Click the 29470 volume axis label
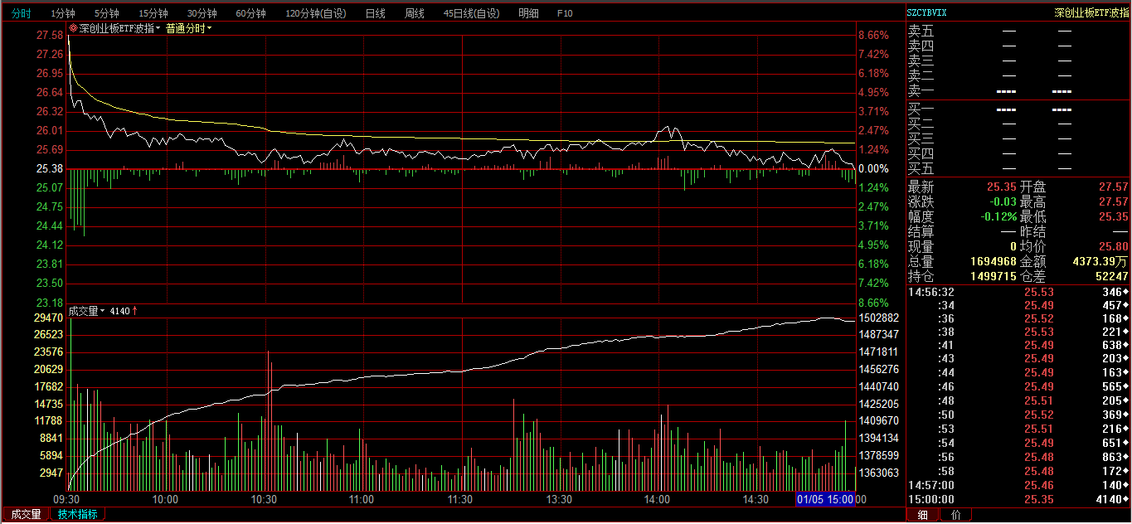The image size is (1132, 524). [49, 318]
